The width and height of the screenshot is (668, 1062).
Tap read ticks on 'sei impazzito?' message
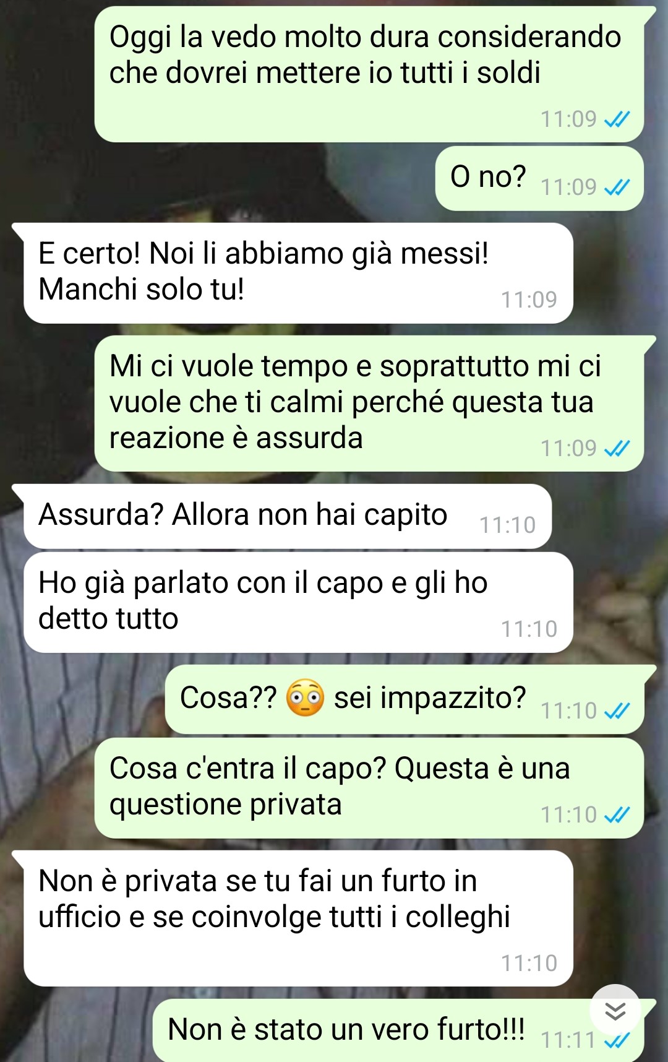coord(617,710)
